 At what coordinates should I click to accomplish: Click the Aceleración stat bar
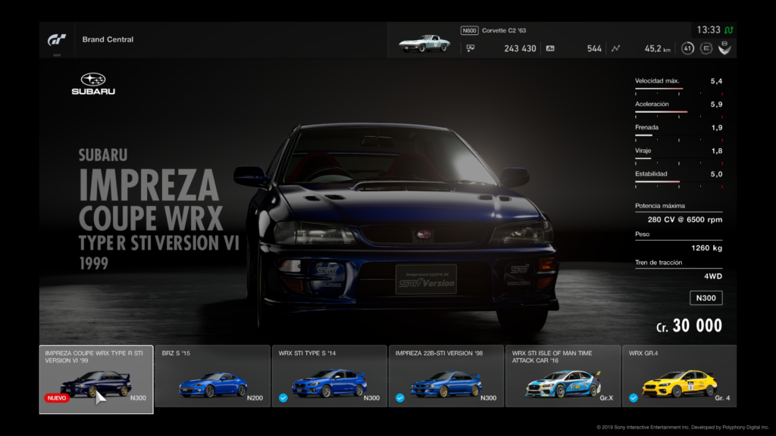[678, 112]
